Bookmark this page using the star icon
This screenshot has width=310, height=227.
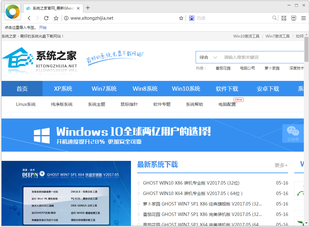[x=56, y=18]
